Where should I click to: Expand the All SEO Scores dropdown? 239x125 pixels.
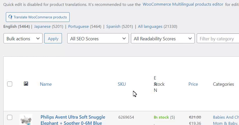pyautogui.click(x=98, y=39)
